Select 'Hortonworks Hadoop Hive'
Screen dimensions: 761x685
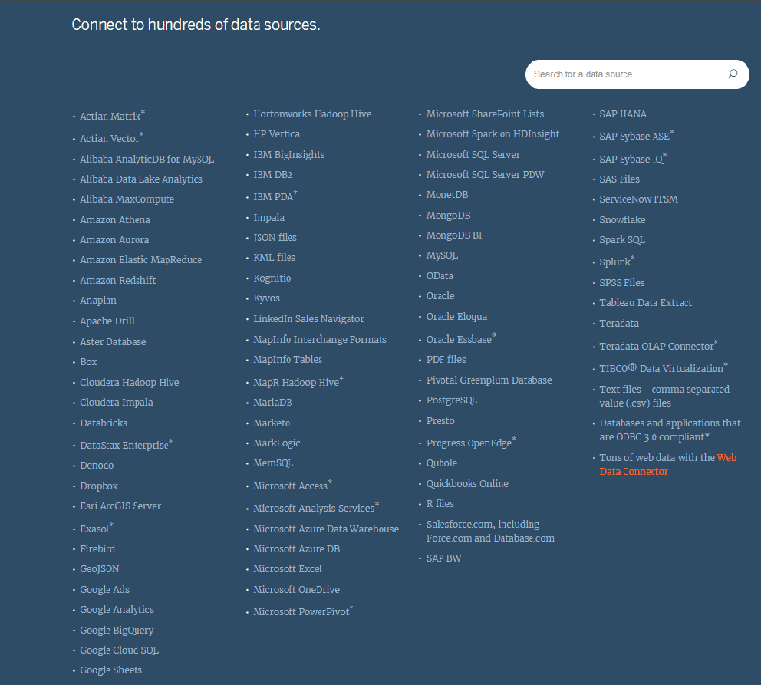click(x=312, y=114)
